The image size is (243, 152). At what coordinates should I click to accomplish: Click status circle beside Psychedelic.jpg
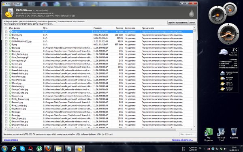10,109
